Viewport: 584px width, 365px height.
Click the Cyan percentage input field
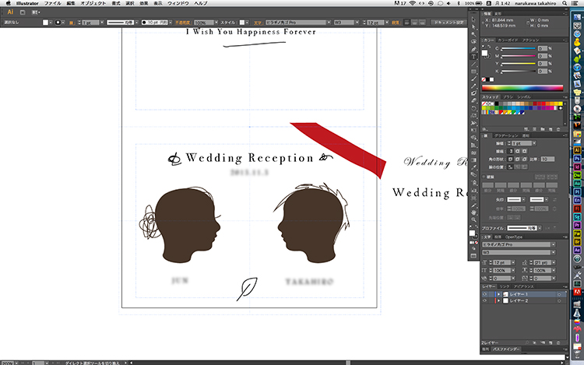click(x=542, y=48)
